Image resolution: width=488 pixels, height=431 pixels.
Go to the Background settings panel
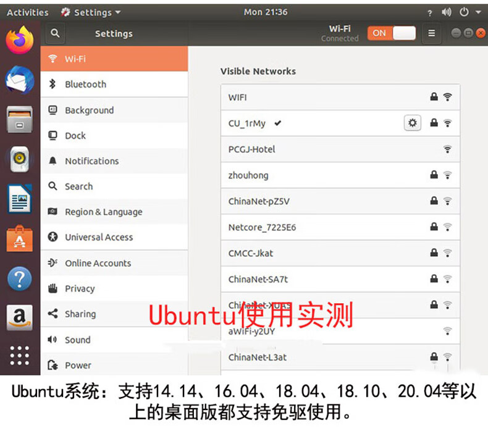coord(114,110)
